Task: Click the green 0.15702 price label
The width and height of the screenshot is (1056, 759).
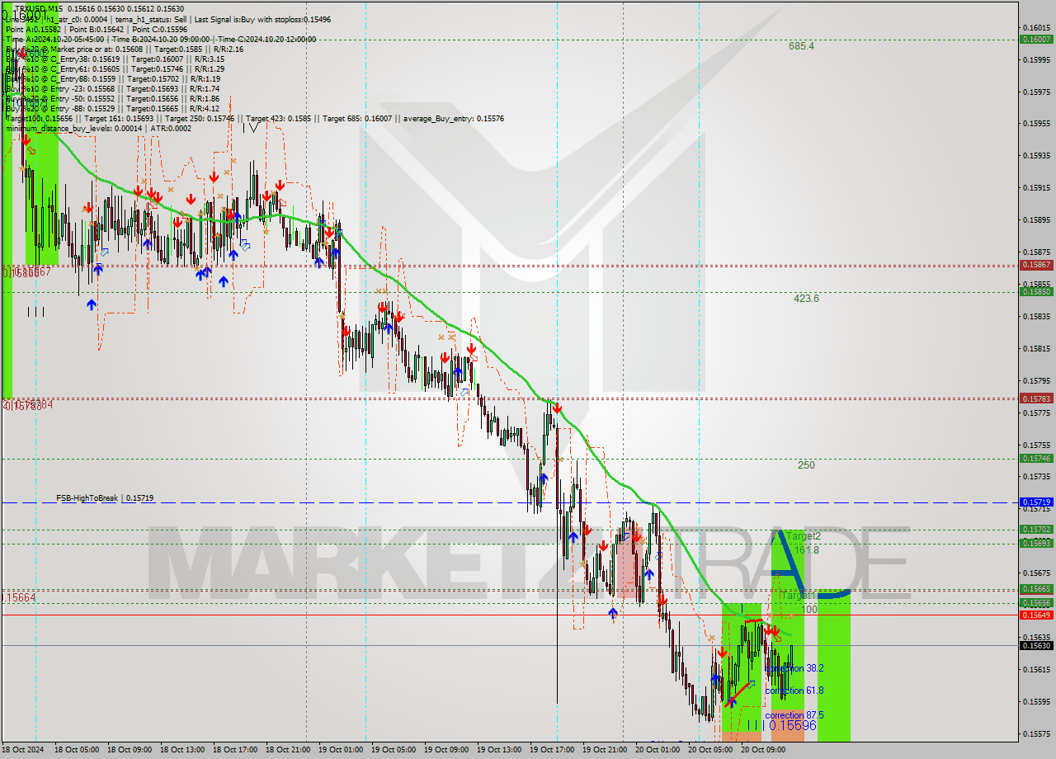Action: (x=1036, y=530)
